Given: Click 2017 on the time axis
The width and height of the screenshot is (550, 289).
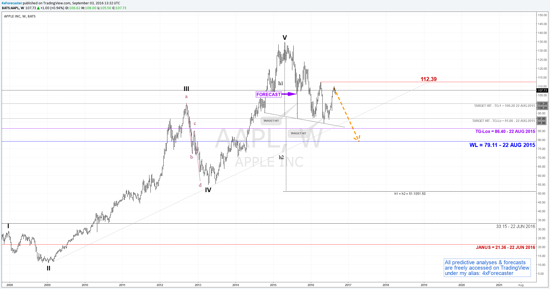Looking at the screenshot, I should point(348,285).
